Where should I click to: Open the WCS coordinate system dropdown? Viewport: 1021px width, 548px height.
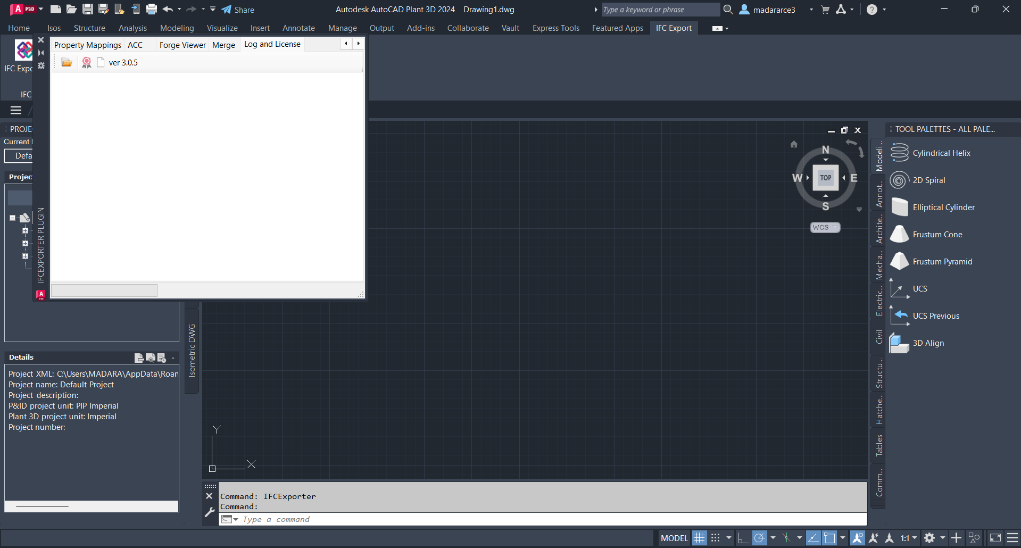[825, 227]
